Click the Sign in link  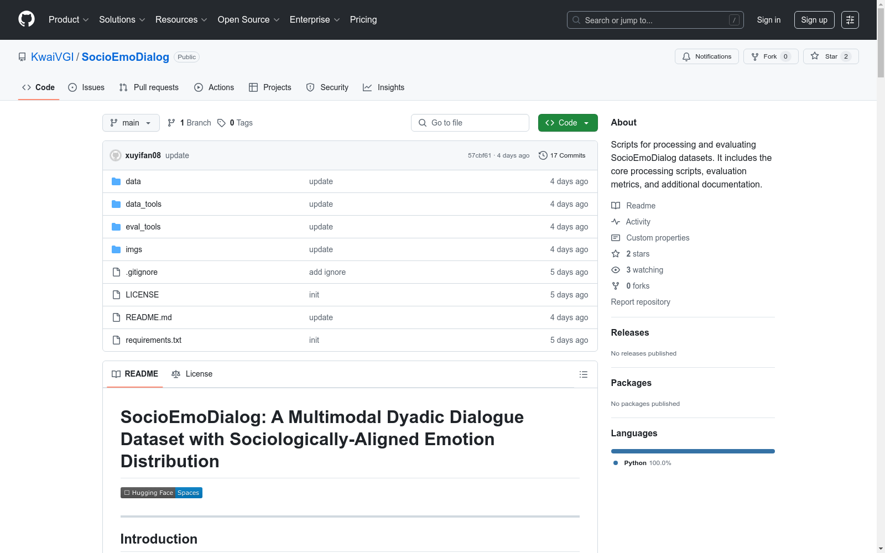[x=769, y=20]
